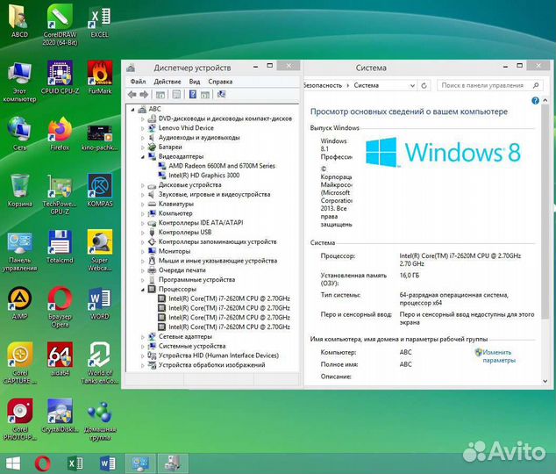Click the scroll down arrow in Система window
Image resolution: width=556 pixels, height=474 pixels.
pyautogui.click(x=545, y=381)
